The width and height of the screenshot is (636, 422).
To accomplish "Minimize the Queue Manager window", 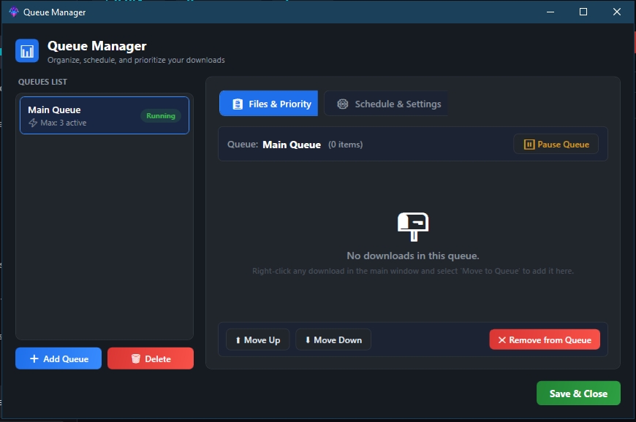I will point(550,12).
